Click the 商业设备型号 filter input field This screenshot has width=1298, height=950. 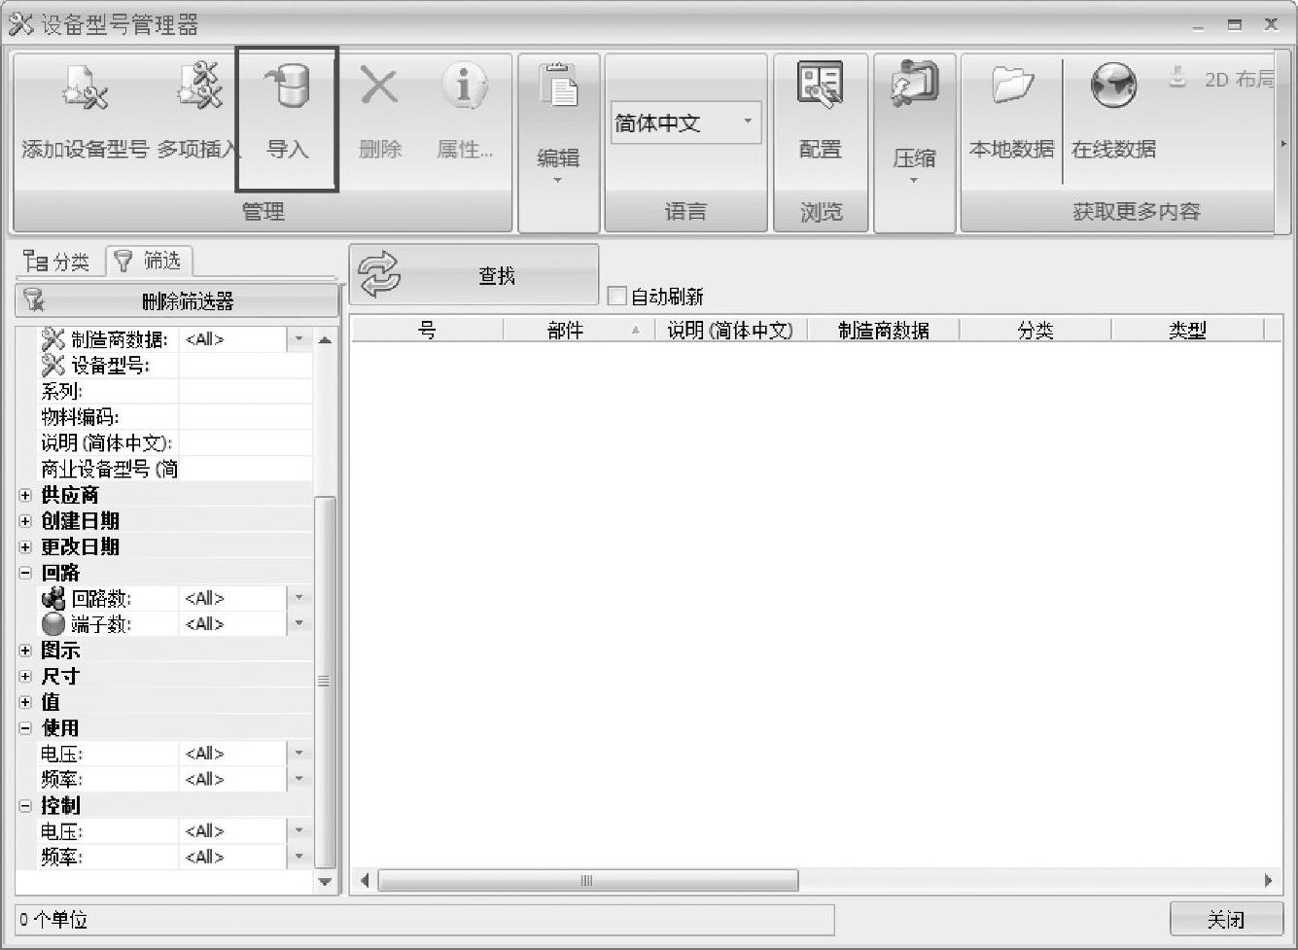245,469
